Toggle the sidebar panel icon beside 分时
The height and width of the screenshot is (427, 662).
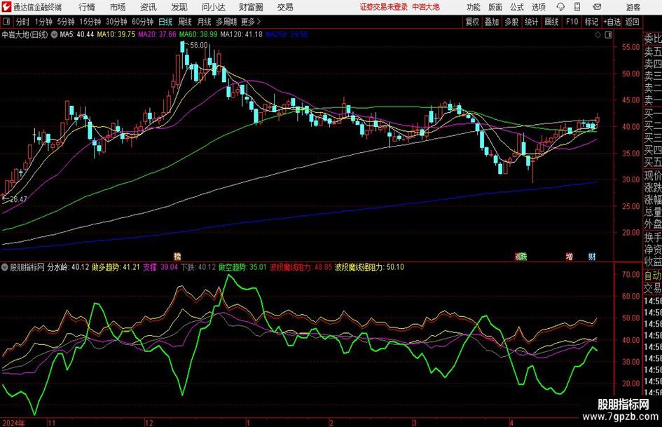pyautogui.click(x=6, y=22)
